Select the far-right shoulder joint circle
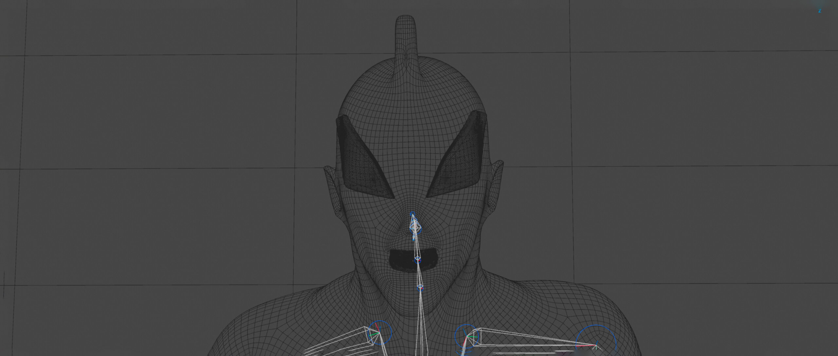 (596, 345)
